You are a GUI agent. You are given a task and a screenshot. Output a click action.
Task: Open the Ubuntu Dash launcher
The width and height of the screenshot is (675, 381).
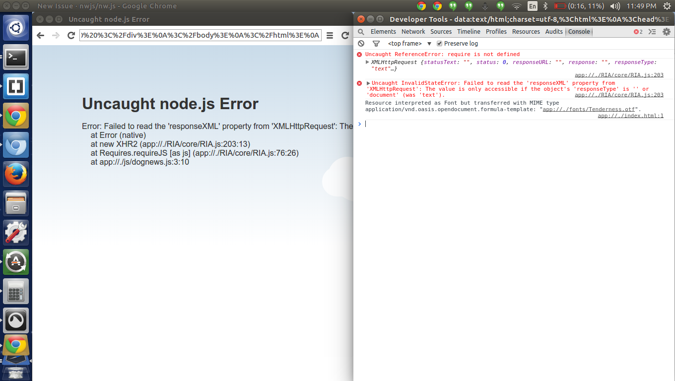(x=16, y=28)
